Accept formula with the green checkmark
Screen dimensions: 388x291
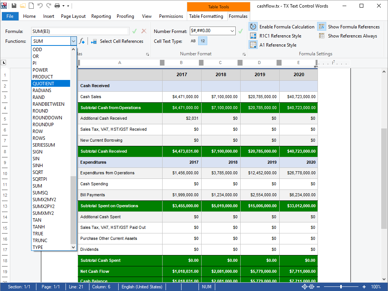(135, 31)
